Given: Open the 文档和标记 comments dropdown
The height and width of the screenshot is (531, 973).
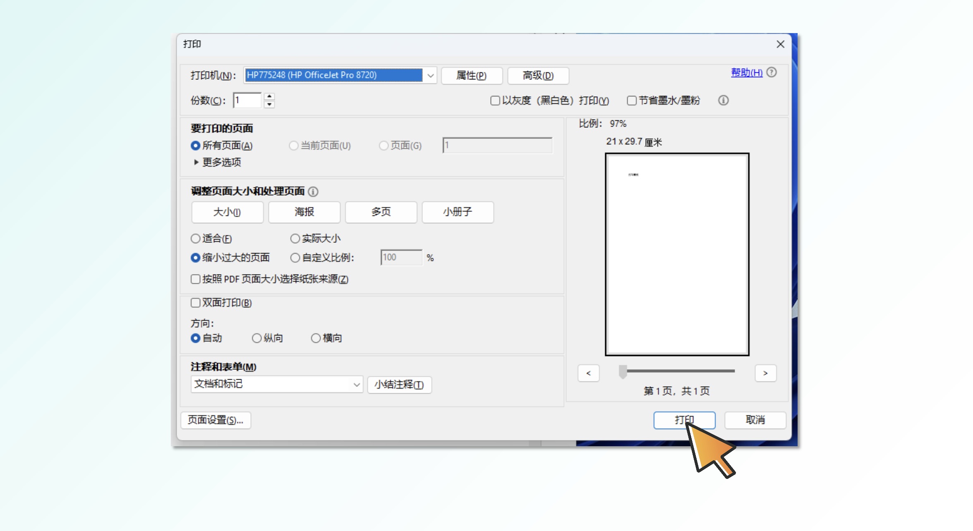Looking at the screenshot, I should coord(276,384).
